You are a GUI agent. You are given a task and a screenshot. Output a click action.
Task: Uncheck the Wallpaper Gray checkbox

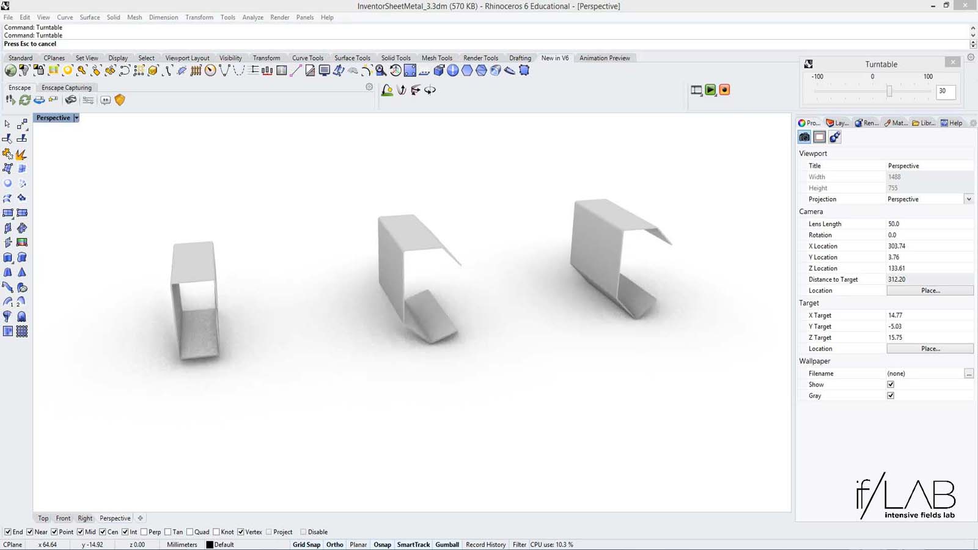(x=891, y=395)
